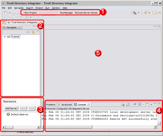
Task: Open the Run menu
Action: 47,8
